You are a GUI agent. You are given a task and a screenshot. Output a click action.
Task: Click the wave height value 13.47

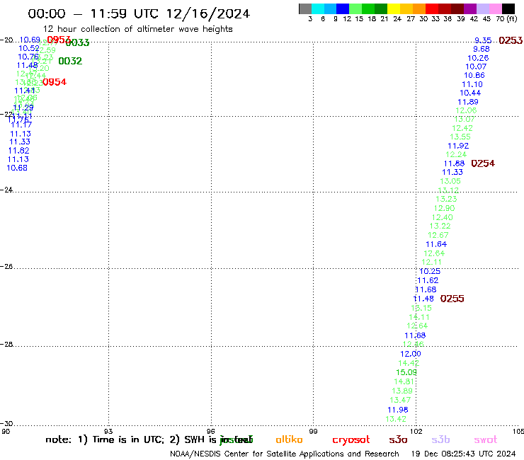(400, 401)
